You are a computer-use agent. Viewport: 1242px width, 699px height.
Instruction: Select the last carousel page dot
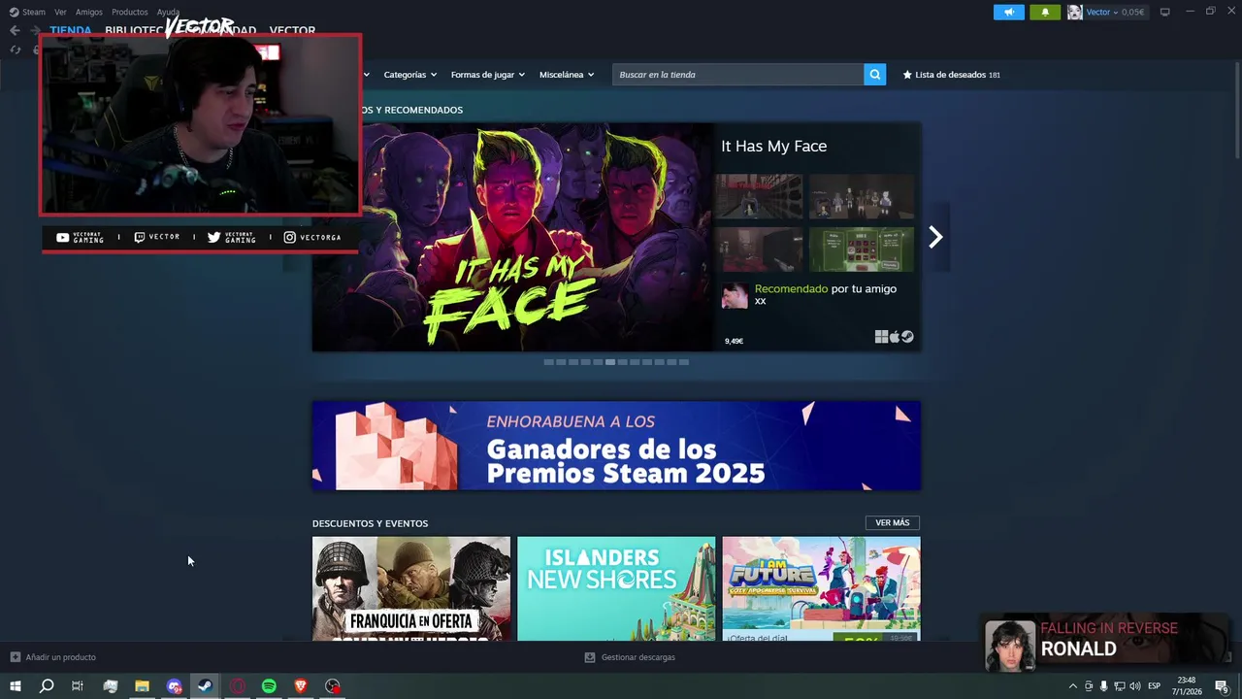tap(683, 362)
